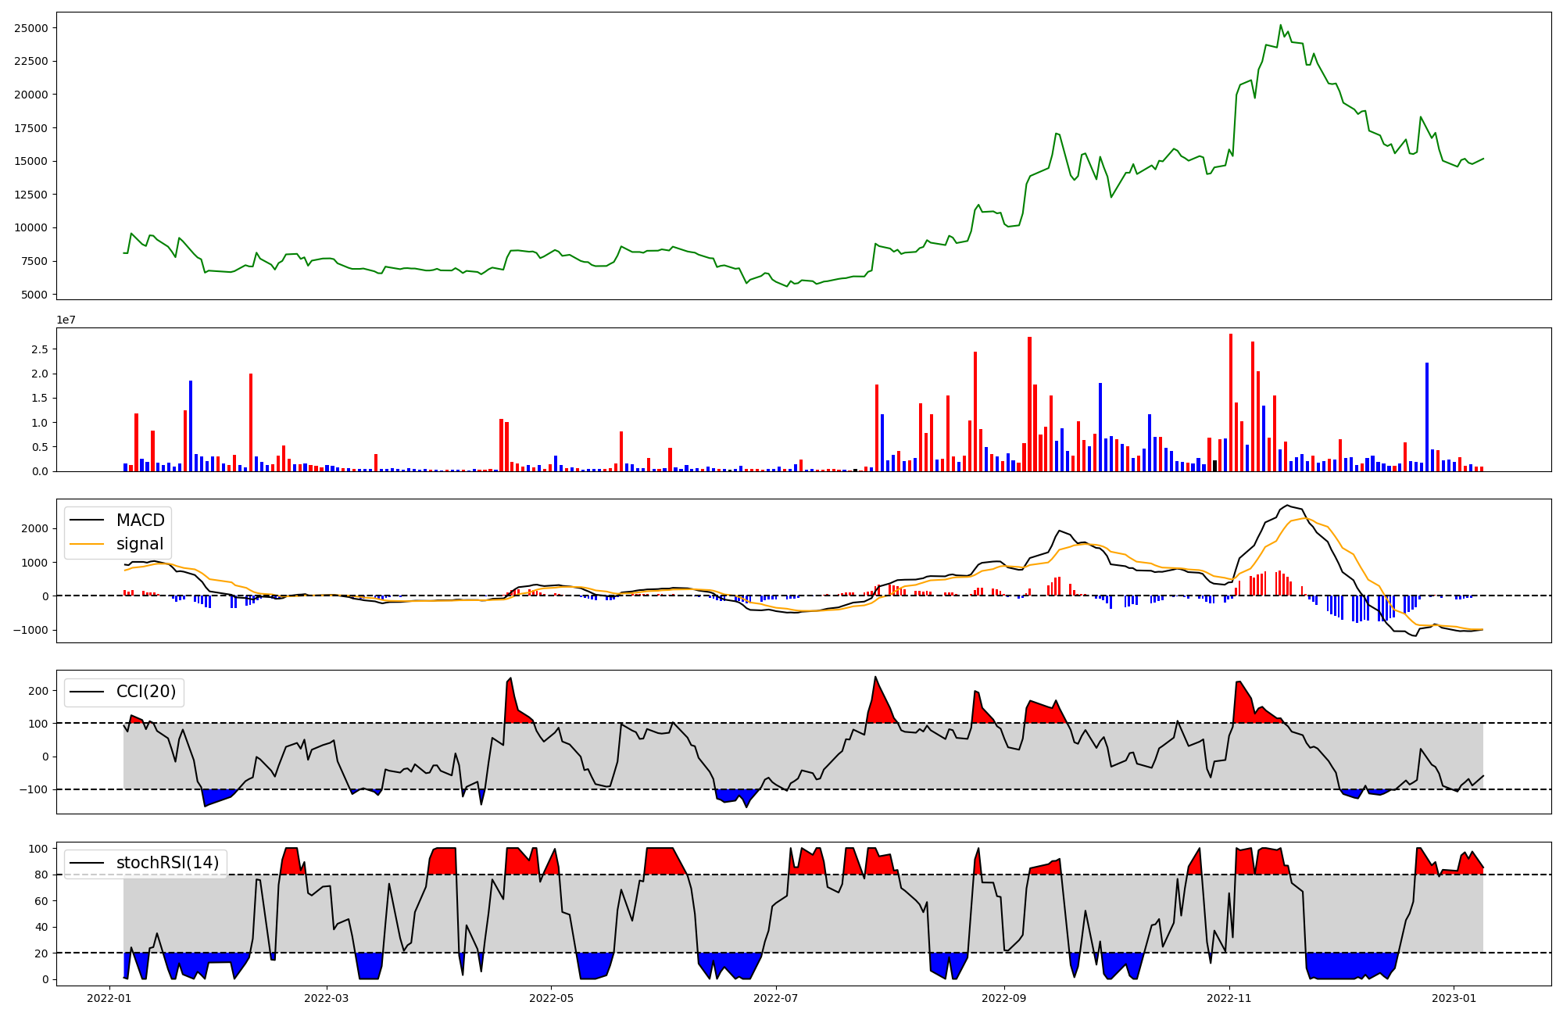Select the CCI(20) legend entry
The image size is (1563, 1016).
click(145, 692)
